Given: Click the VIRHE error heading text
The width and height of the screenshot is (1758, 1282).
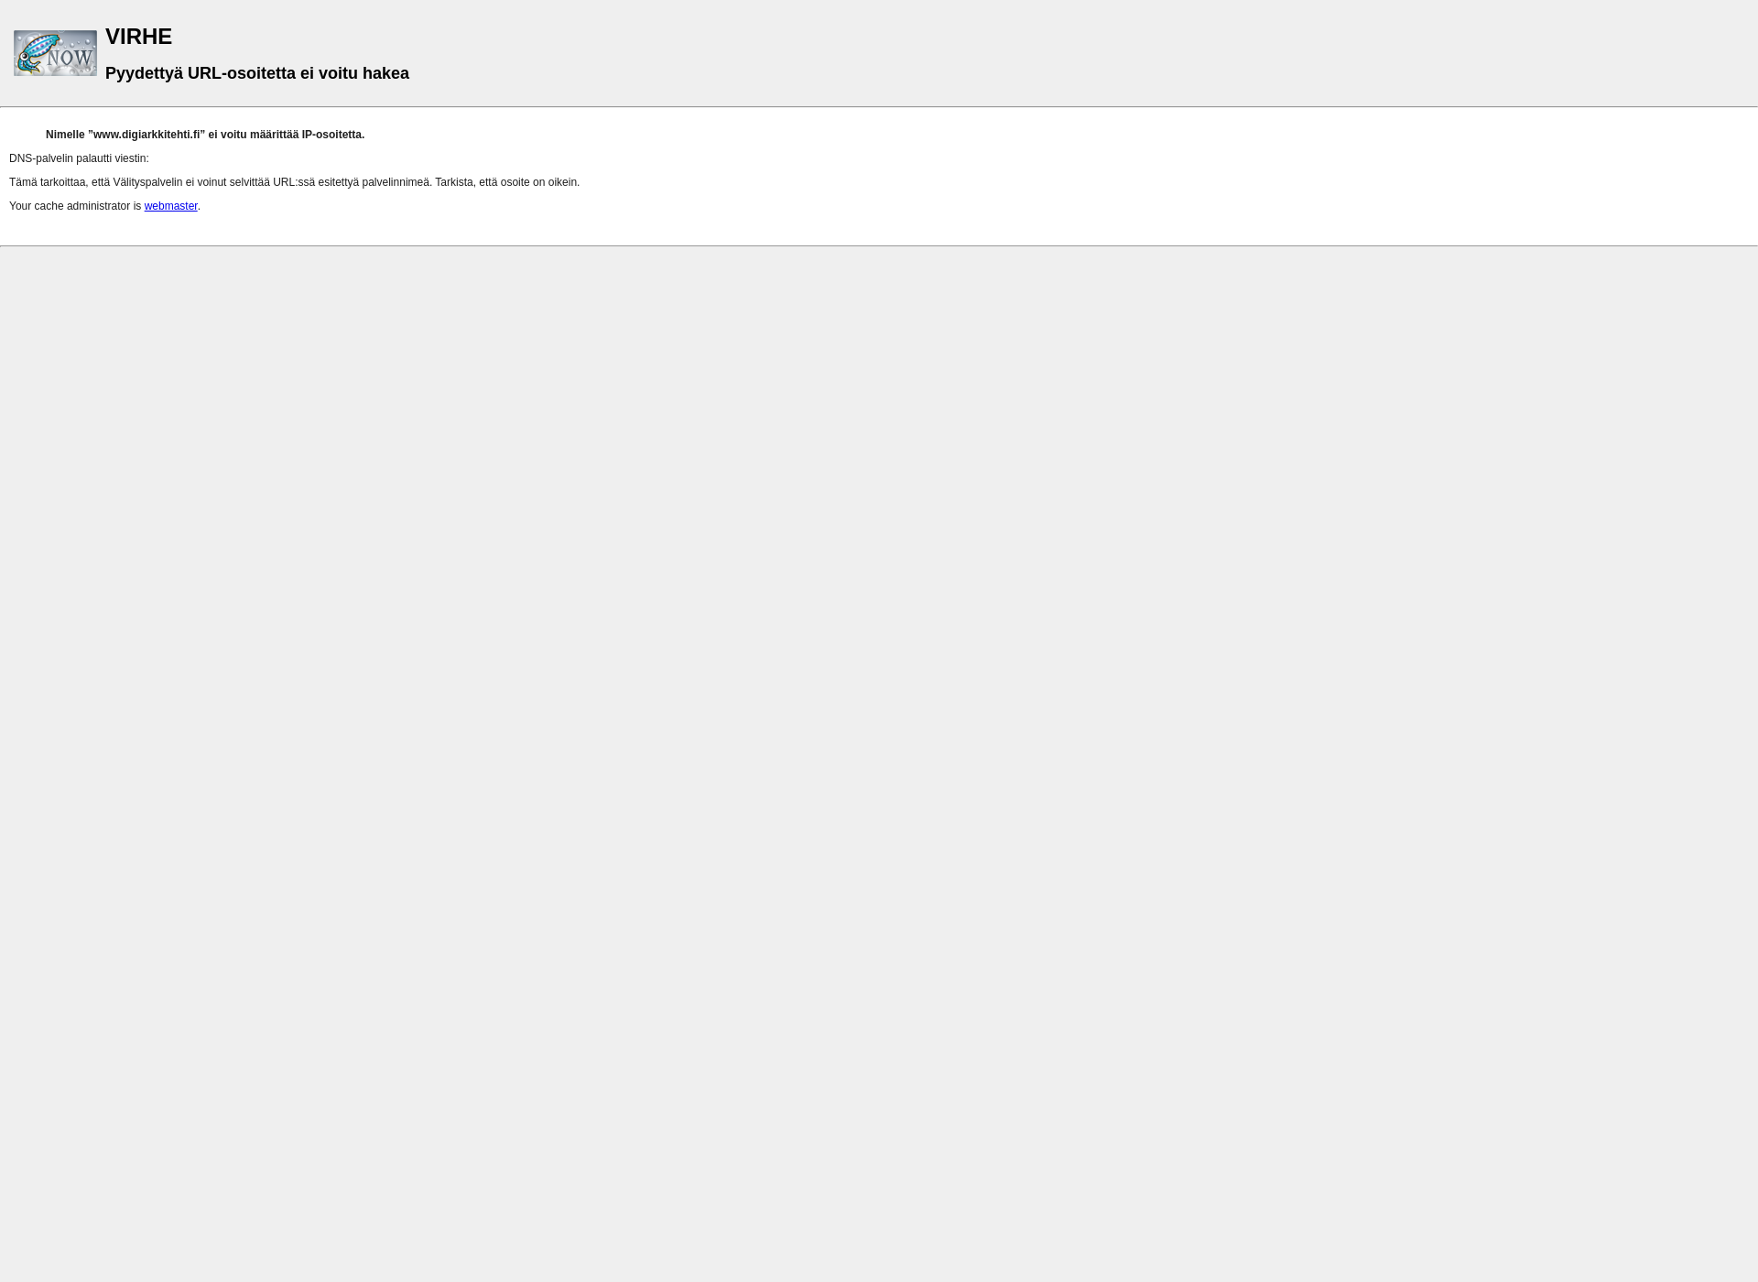Looking at the screenshot, I should (138, 36).
